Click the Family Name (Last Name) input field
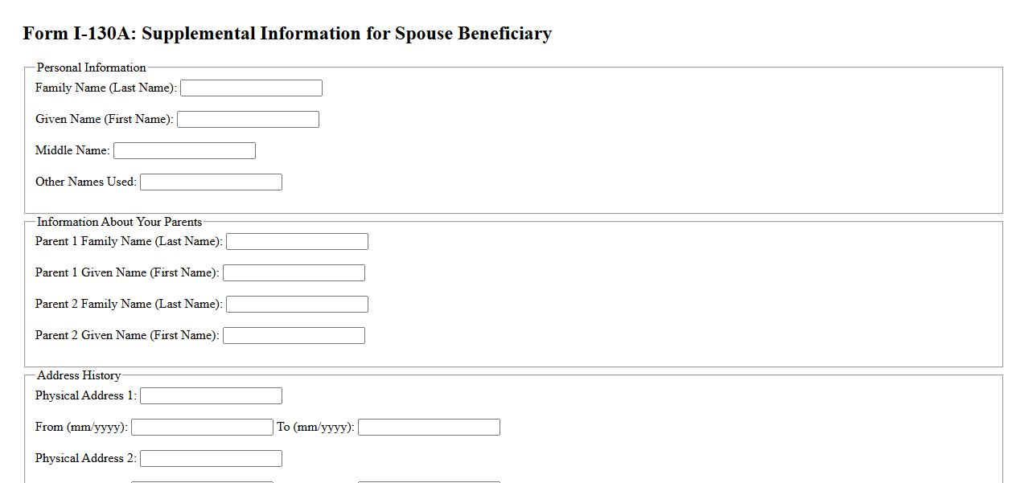The image size is (1028, 483). click(x=251, y=88)
